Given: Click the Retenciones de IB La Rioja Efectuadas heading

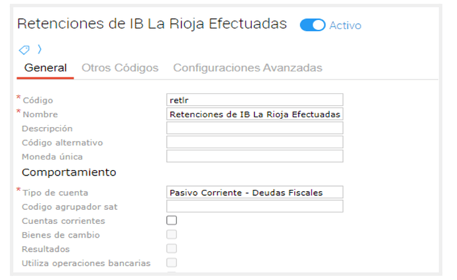Looking at the screenshot, I should pyautogui.click(x=152, y=24).
